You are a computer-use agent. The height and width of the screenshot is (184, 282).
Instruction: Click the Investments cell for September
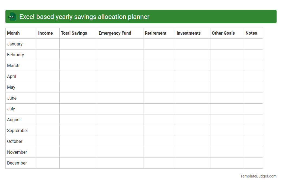[x=193, y=130]
